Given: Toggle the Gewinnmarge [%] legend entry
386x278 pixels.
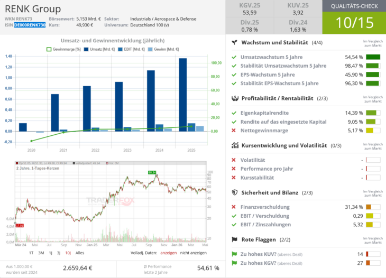Looking at the screenshot, I should [x=63, y=49].
